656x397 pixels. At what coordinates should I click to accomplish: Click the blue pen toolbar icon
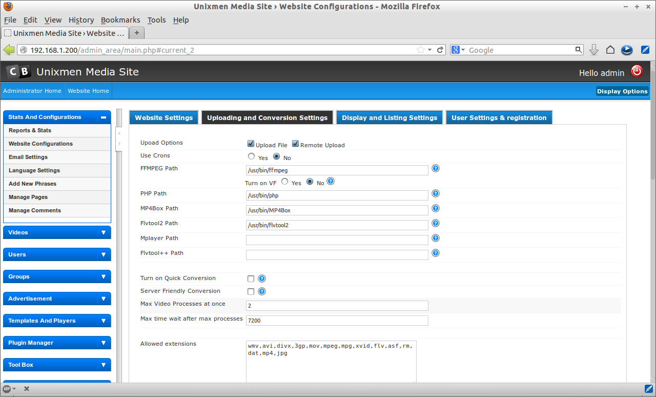click(645, 50)
